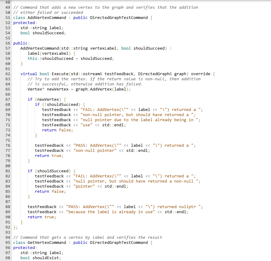Click the bool shouldExist member on line 98
Screen dimensions: 271x261
point(41,258)
